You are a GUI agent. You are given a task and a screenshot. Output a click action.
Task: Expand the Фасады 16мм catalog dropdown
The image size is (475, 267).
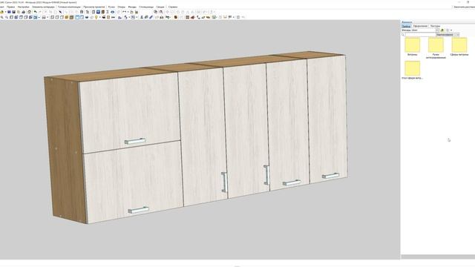(437, 30)
